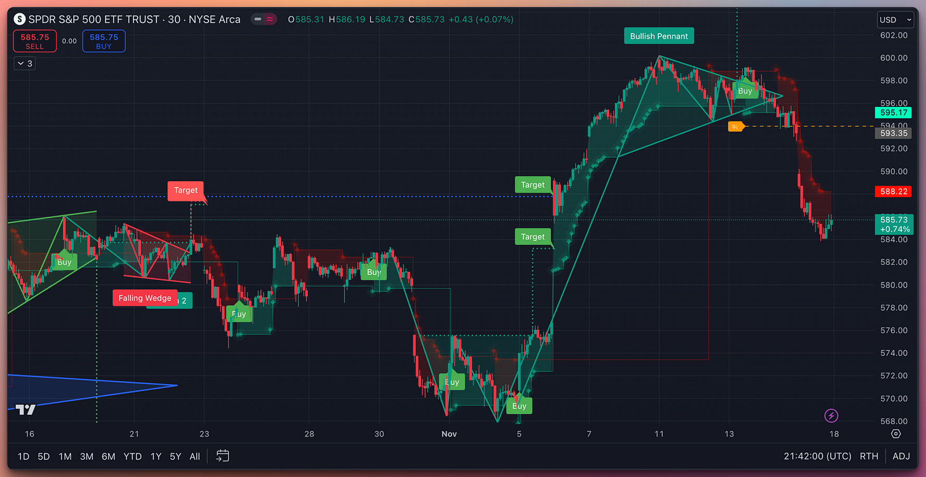Click the blue 585.75 BUY button
Image resolution: width=926 pixels, height=477 pixels.
click(x=104, y=41)
